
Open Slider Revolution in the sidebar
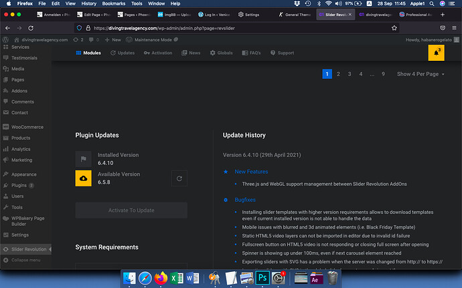tap(26, 249)
